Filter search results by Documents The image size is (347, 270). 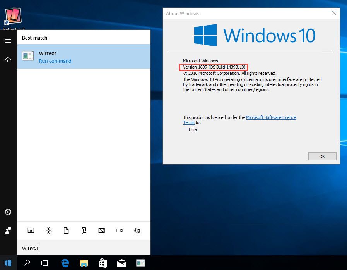66,230
